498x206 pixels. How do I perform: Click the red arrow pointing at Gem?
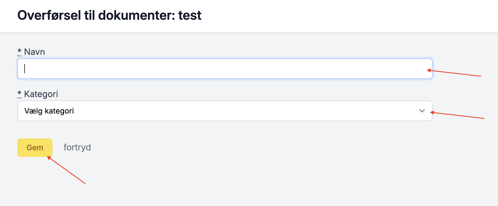click(x=67, y=170)
